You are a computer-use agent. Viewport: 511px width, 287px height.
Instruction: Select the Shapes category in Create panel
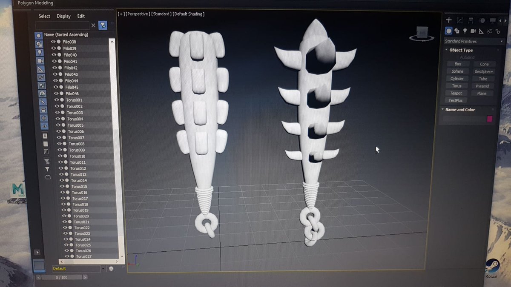457,31
